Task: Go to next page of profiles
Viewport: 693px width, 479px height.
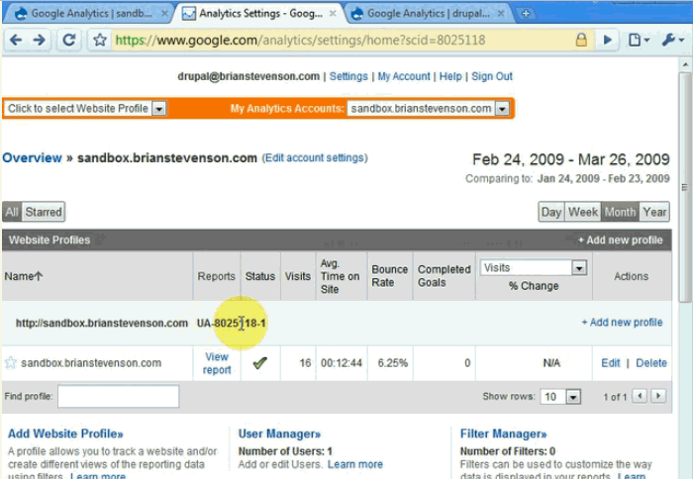Action: tap(658, 396)
